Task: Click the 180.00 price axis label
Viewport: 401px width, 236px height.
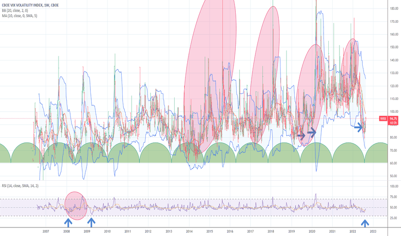Action: 394,9
